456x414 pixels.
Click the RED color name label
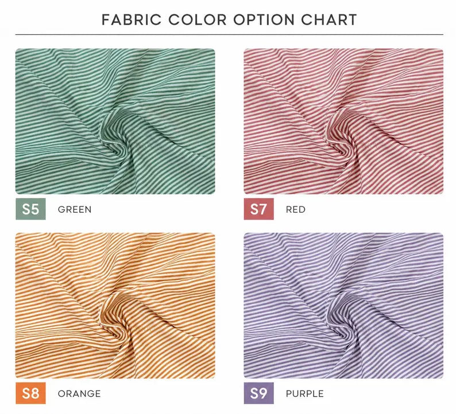coord(295,209)
